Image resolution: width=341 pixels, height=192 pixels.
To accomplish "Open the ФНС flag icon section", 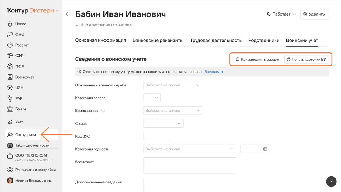I will [x=16, y=34].
